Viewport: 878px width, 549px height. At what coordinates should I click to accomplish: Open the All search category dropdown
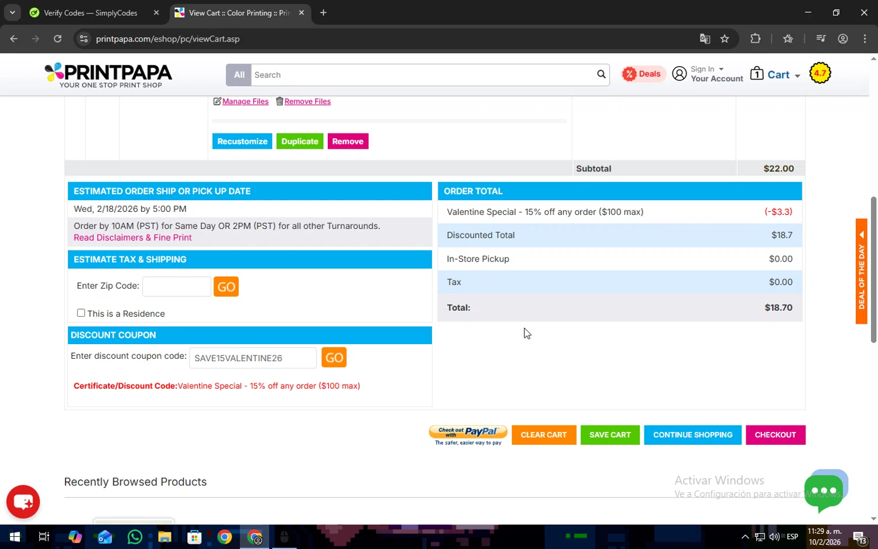[x=239, y=74]
